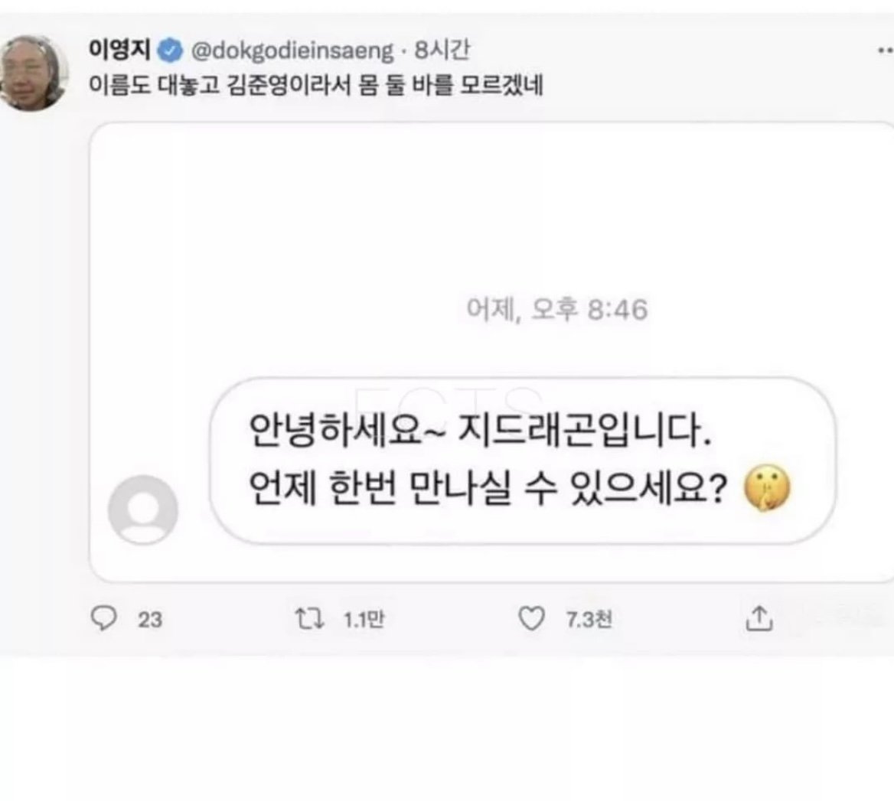Click the message line 안녕하세요~ 지드래곤입니다.
This screenshot has height=801, width=894.
coord(480,433)
